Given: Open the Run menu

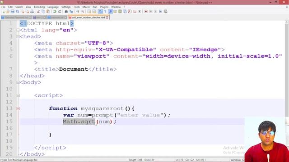Looking at the screenshot, I should [x=95, y=7].
